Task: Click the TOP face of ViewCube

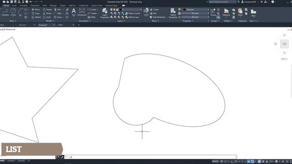Action: 284,44
